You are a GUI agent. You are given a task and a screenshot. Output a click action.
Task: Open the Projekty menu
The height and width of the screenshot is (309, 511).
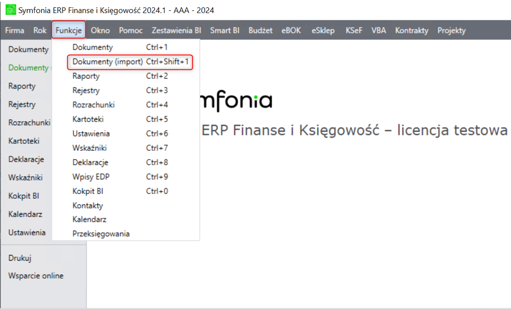click(x=451, y=30)
